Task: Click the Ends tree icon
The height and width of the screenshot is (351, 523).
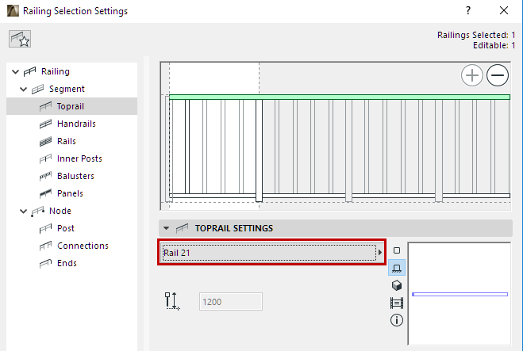Action: pos(46,263)
